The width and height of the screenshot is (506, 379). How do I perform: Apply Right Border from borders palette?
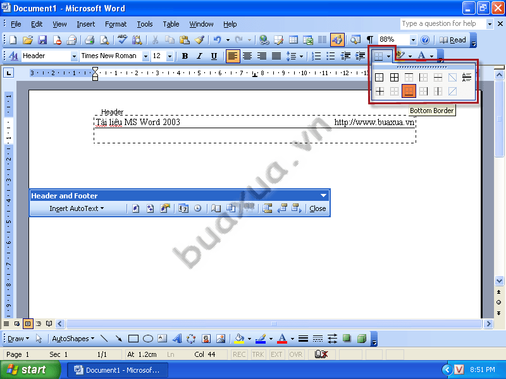(x=423, y=91)
